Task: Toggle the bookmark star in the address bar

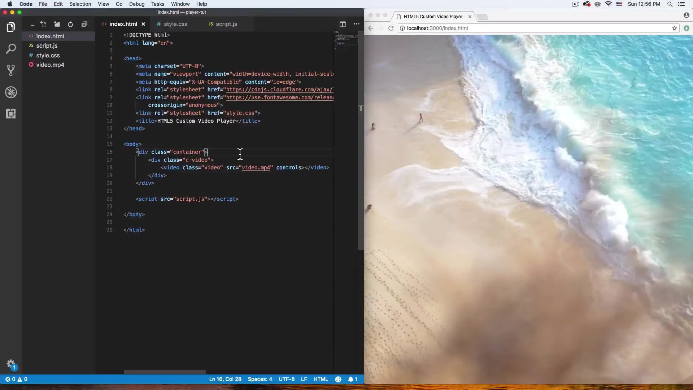Action: [674, 28]
